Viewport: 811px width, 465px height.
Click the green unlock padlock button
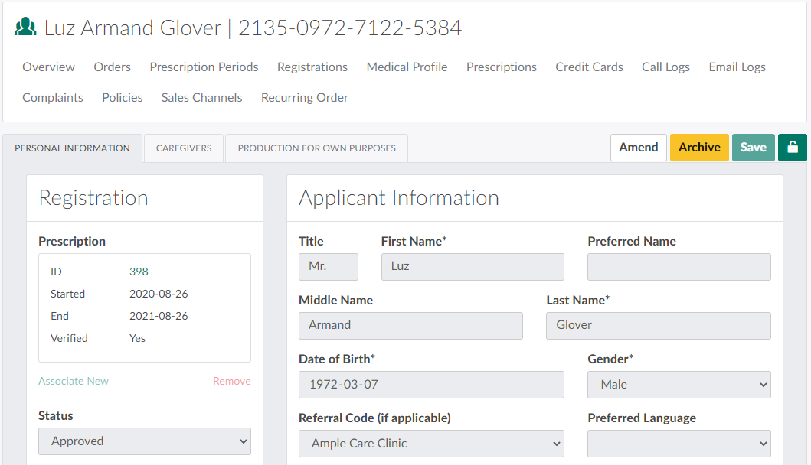click(x=792, y=148)
